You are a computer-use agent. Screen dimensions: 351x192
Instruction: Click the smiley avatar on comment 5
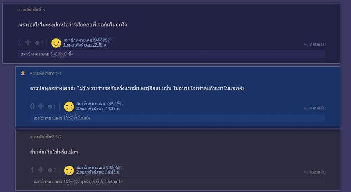tap(56, 43)
